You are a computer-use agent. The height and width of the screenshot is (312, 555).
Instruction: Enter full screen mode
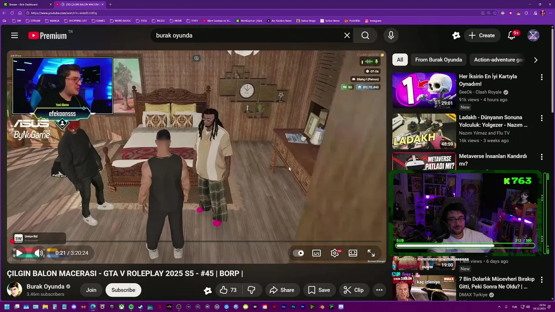(371, 253)
